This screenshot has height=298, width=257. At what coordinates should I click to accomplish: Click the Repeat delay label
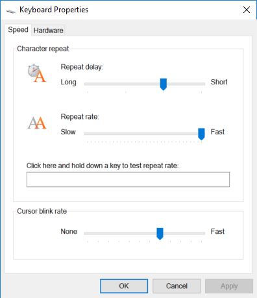point(82,67)
